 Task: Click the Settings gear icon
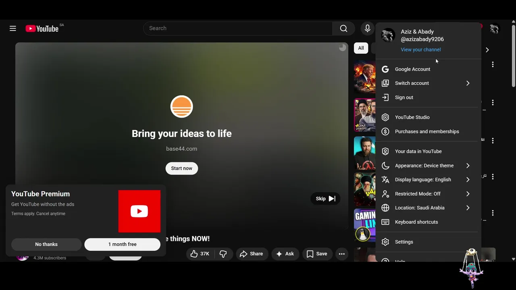click(385, 242)
